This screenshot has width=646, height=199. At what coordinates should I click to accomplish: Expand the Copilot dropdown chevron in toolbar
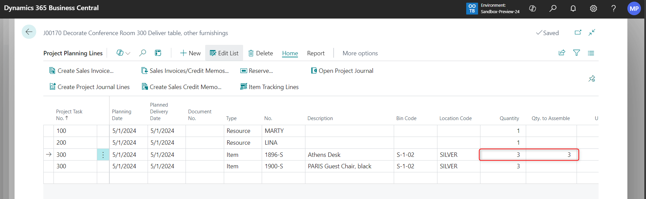[x=128, y=53]
